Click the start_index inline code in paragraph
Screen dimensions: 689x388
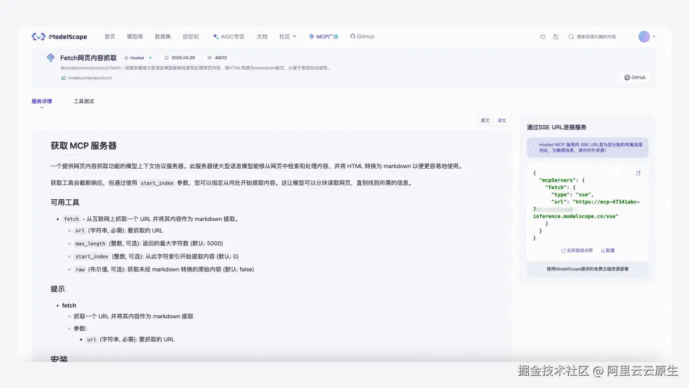pyautogui.click(x=157, y=183)
